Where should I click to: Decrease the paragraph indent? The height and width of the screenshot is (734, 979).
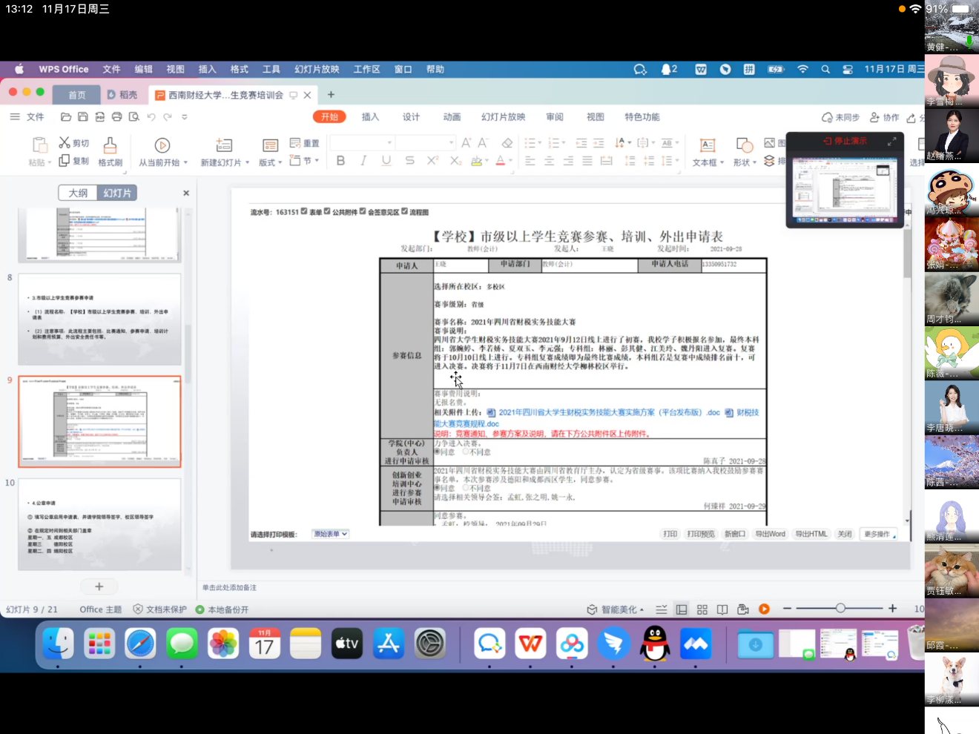pos(581,142)
